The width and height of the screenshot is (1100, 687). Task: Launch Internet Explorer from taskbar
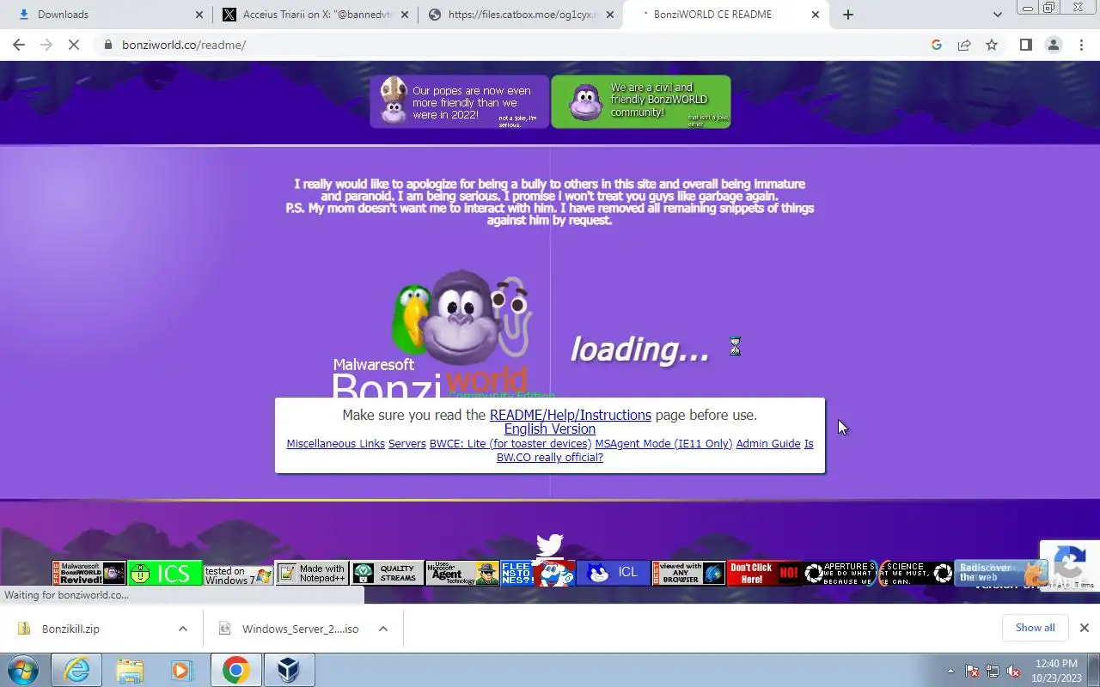pos(76,670)
